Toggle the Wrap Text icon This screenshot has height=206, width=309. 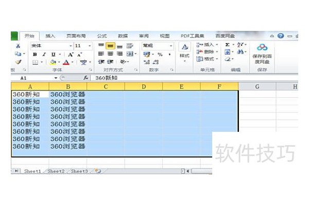tap(129, 46)
